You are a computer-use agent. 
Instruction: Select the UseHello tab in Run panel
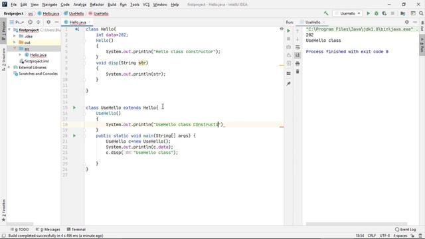click(x=313, y=22)
